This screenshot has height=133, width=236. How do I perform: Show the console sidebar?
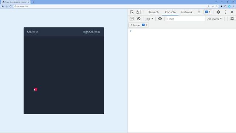click(x=132, y=19)
